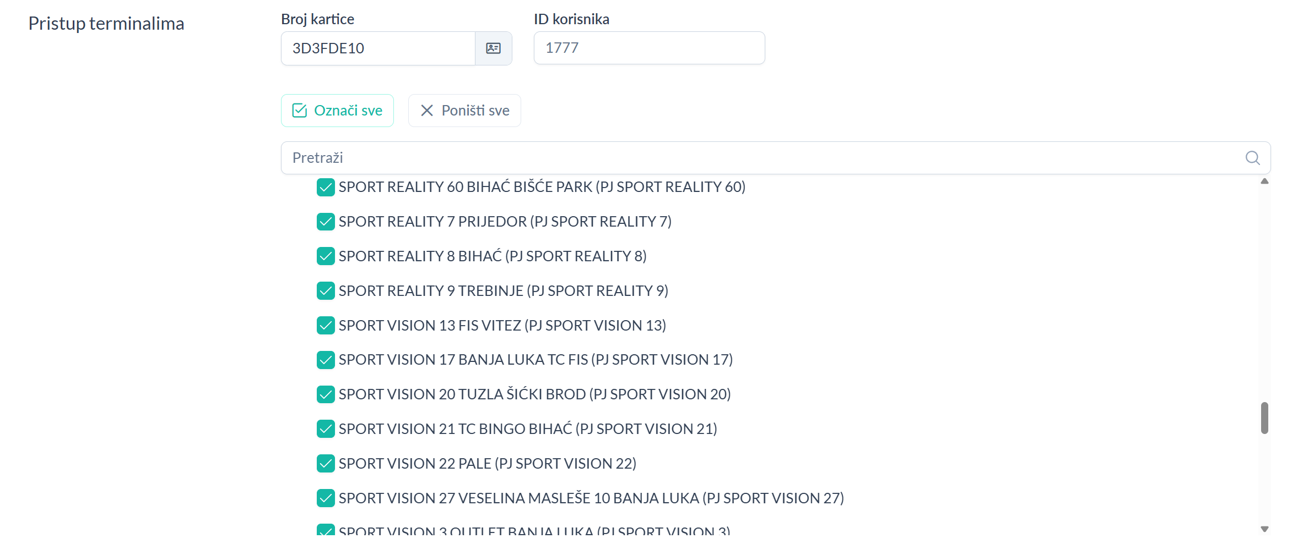Disable SPORT VISION 20 TUZLA ŠIĆKI BROD

(x=326, y=394)
